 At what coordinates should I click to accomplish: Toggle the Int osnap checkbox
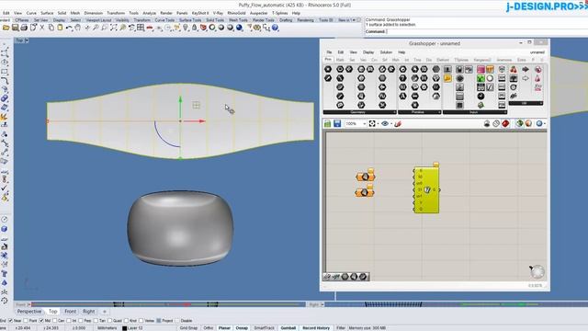[x=69, y=321]
